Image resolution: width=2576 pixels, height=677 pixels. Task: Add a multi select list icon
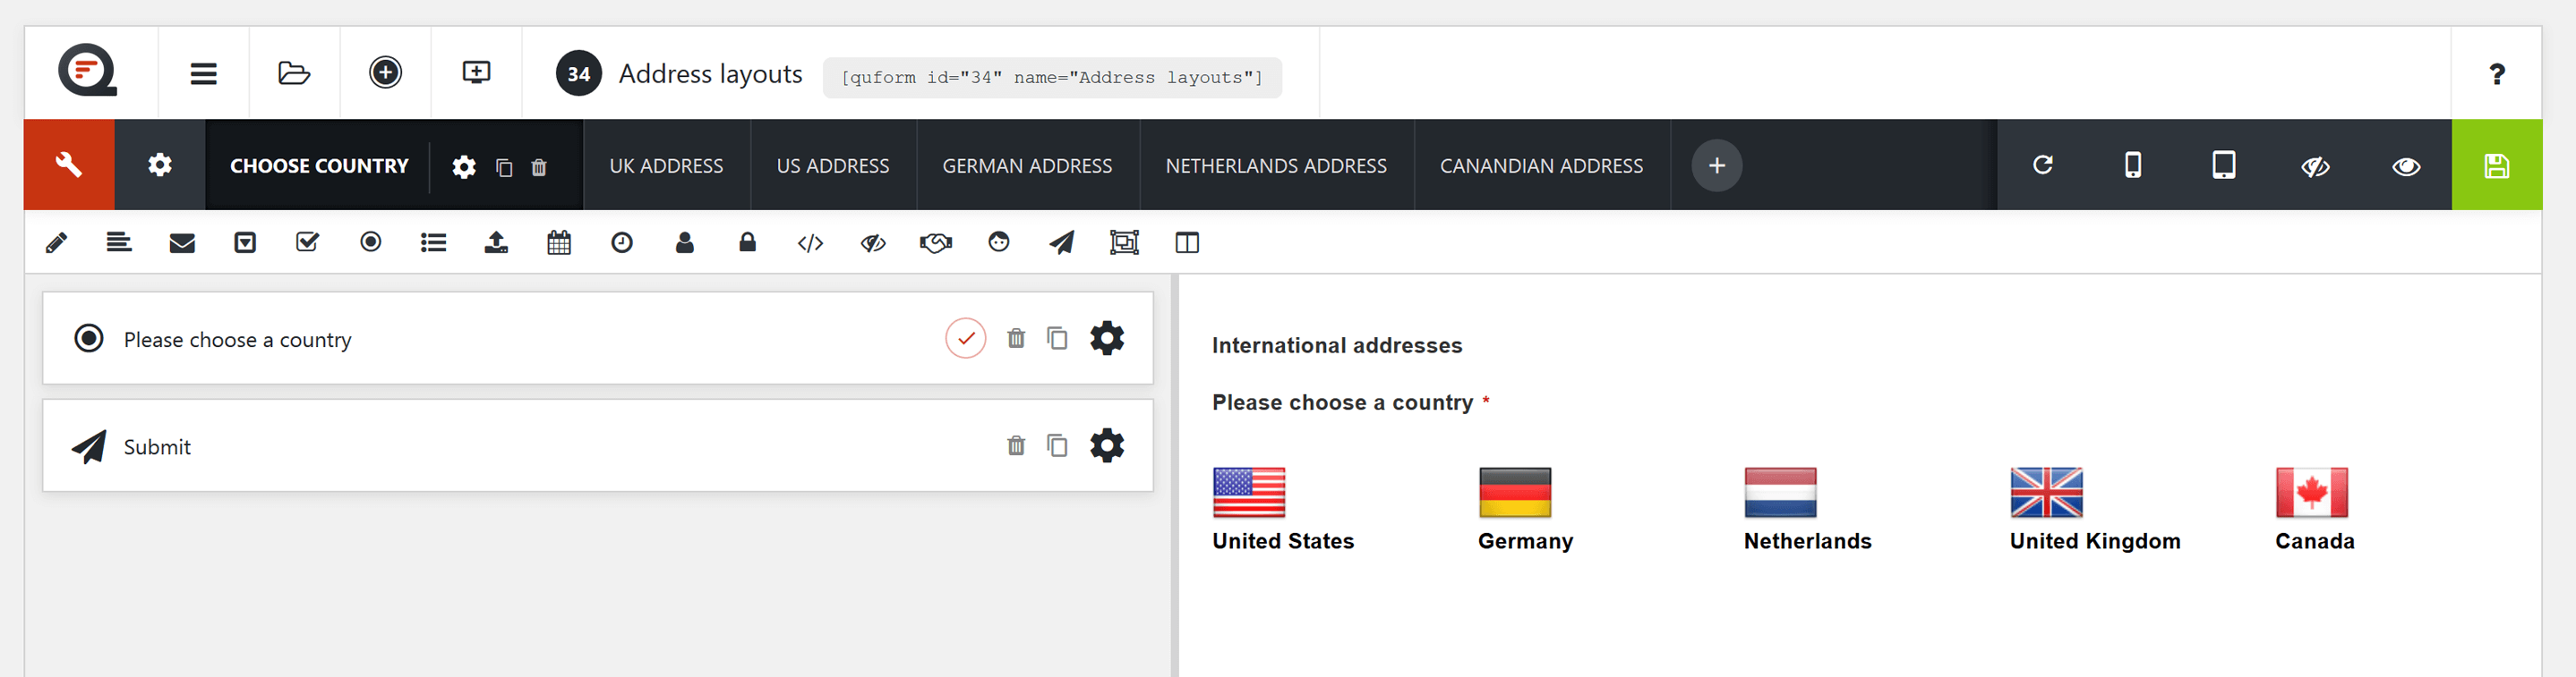(x=433, y=242)
